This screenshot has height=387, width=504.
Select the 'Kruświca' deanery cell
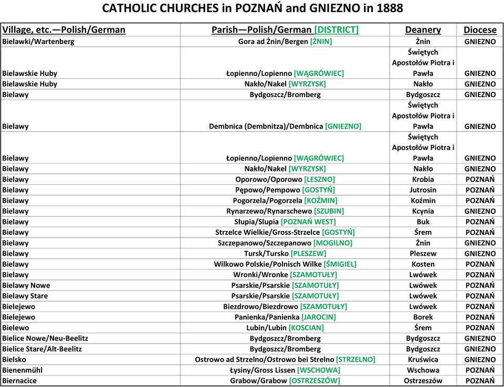pyautogui.click(x=423, y=359)
